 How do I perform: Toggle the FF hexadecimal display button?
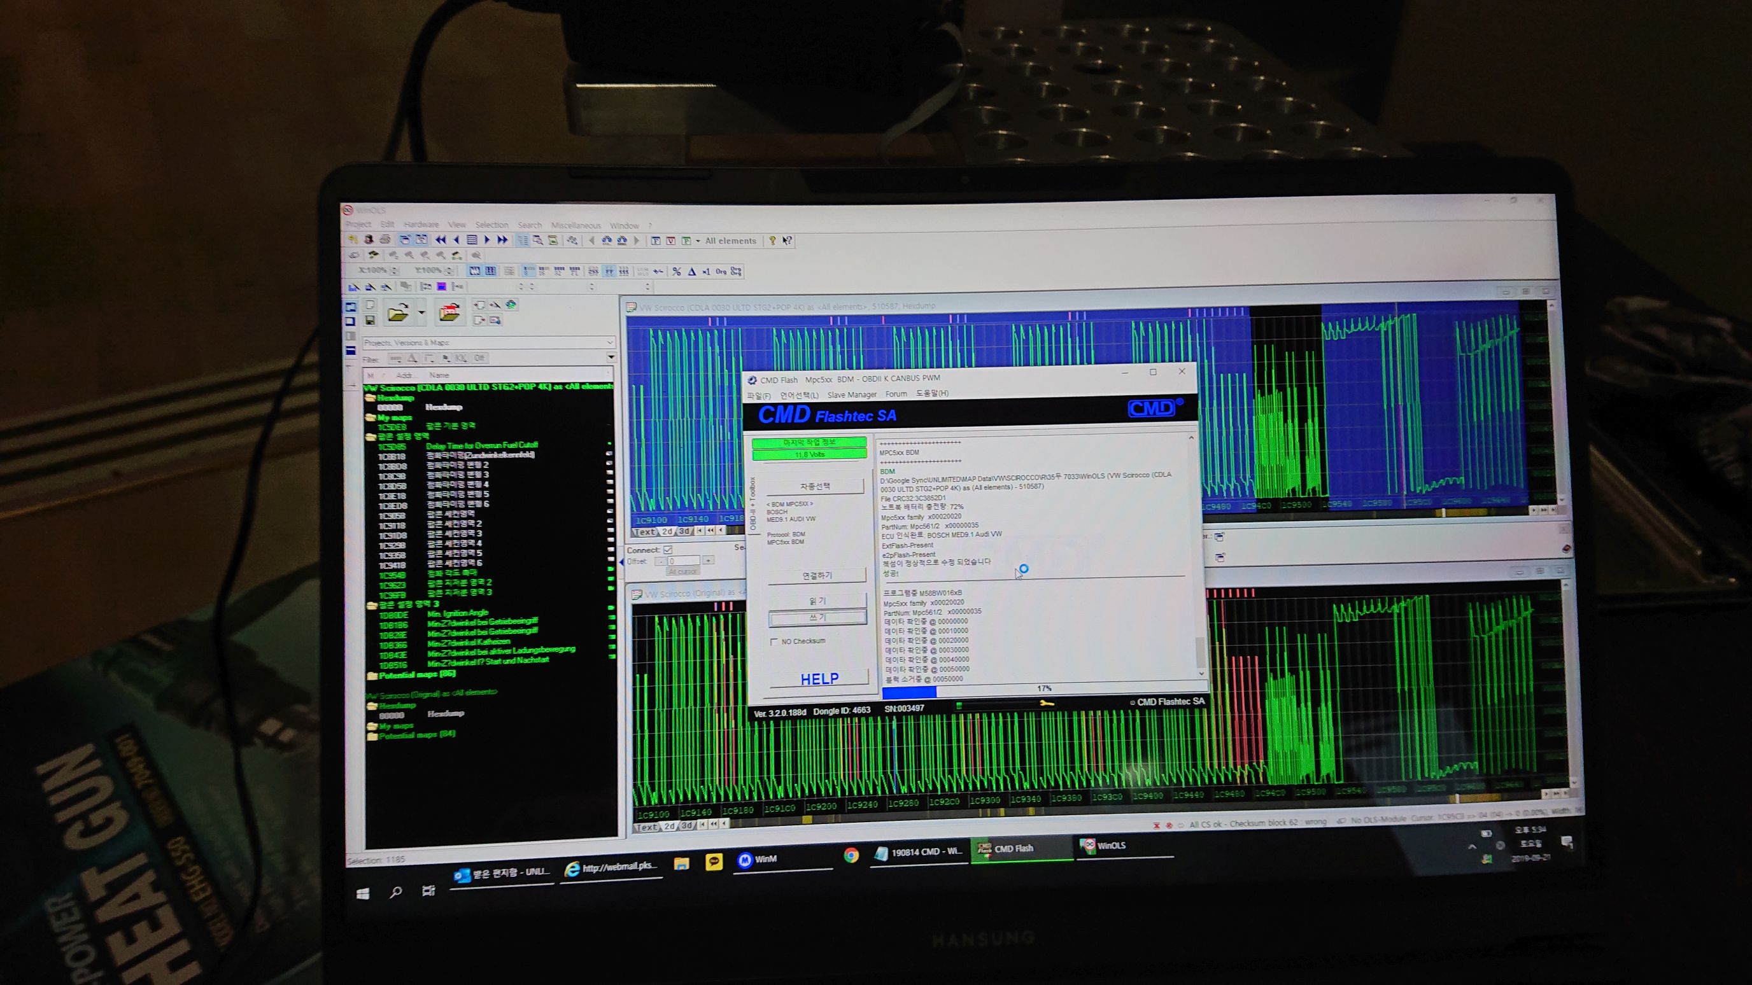pos(609,271)
